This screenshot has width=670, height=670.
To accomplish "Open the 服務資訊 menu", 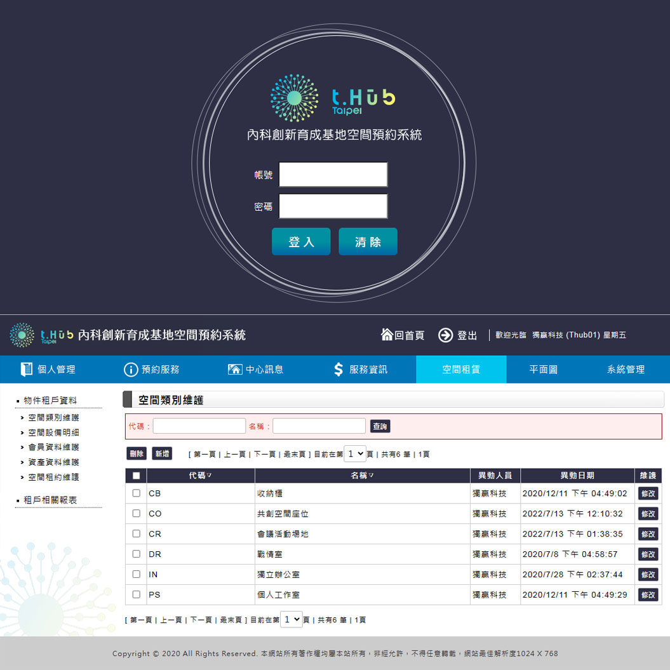I will (360, 369).
